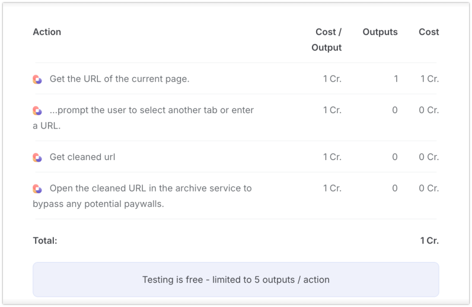The height and width of the screenshot is (307, 472).
Task: Click the 'Cost / Output' column header
Action: pyautogui.click(x=327, y=40)
